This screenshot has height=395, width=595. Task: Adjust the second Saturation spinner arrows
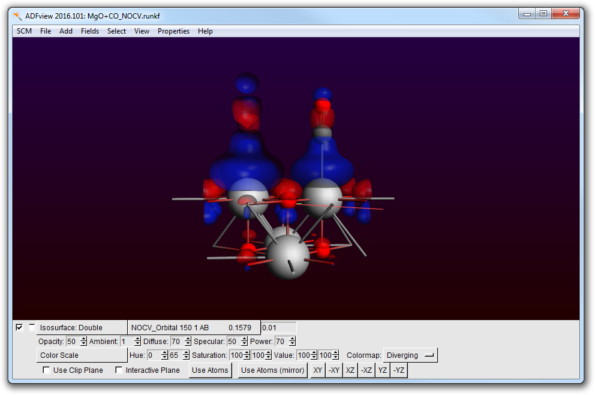tap(268, 355)
